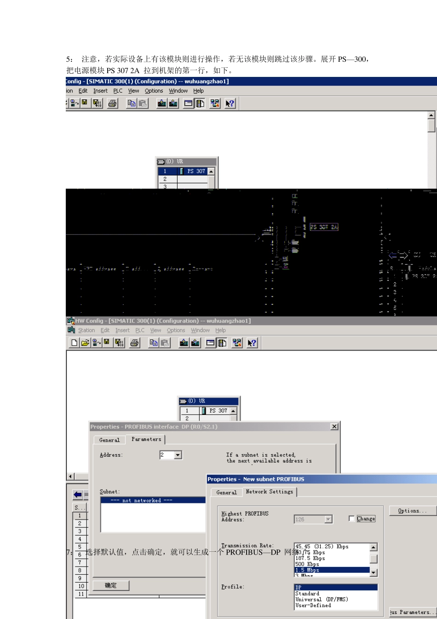The height and width of the screenshot is (619, 437).
Task: Select DP profile in Profile list
Action: pyautogui.click(x=336, y=588)
